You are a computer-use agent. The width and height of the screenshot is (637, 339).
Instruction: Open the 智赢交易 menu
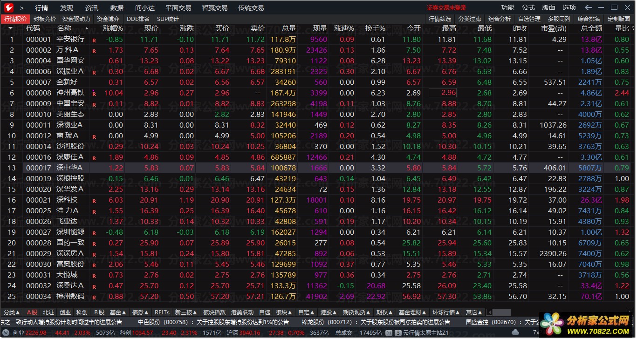(x=215, y=8)
